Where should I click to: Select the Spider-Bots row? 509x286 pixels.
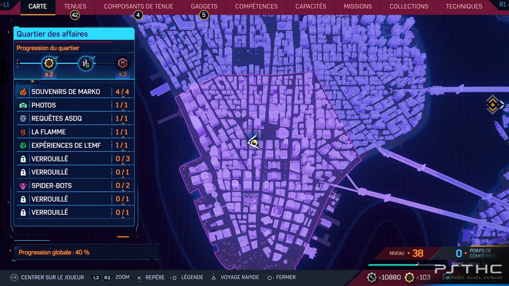tap(75, 186)
